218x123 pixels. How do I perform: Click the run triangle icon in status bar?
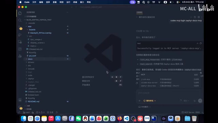click(x=57, y=112)
